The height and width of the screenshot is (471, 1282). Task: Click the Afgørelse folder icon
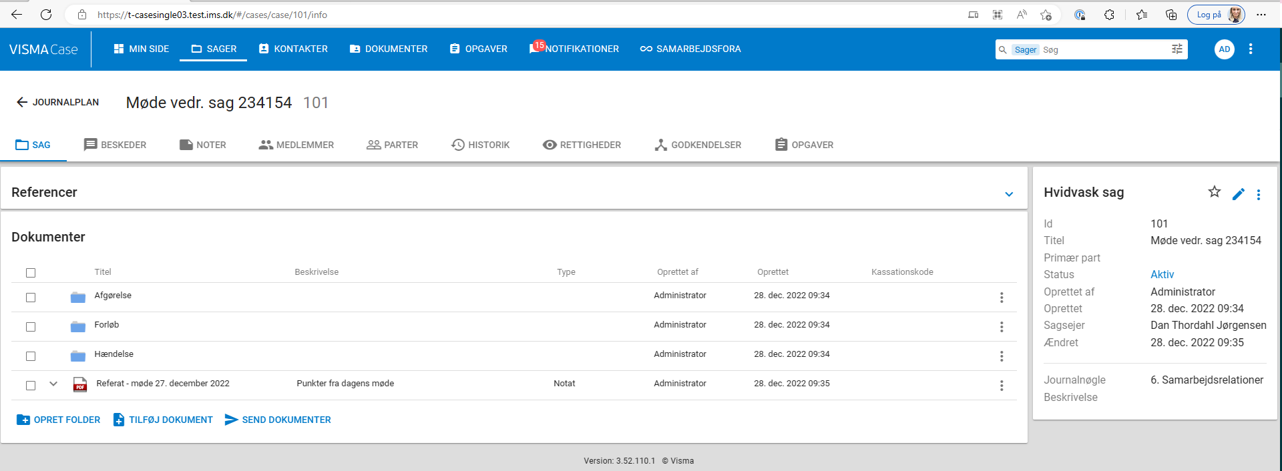pos(78,298)
